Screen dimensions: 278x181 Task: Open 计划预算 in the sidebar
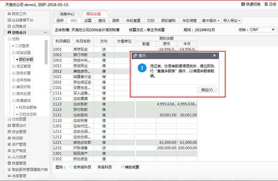[x=17, y=119]
